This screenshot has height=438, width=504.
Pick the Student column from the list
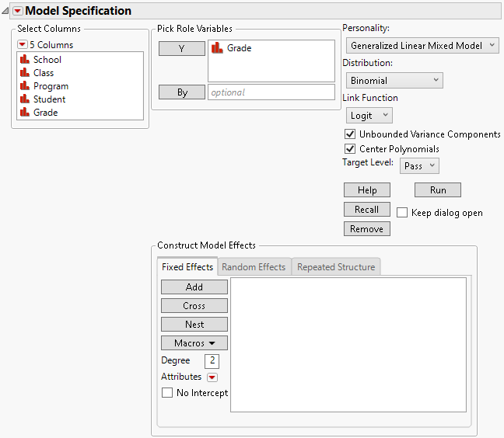pyautogui.click(x=49, y=99)
